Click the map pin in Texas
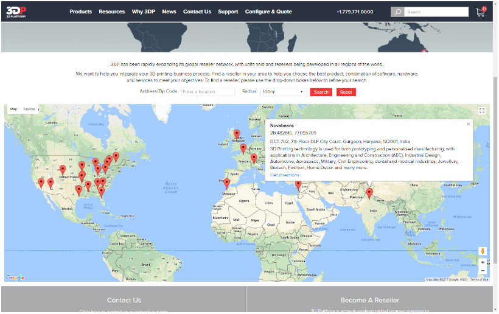This screenshot has height=314, width=499. tap(79, 191)
